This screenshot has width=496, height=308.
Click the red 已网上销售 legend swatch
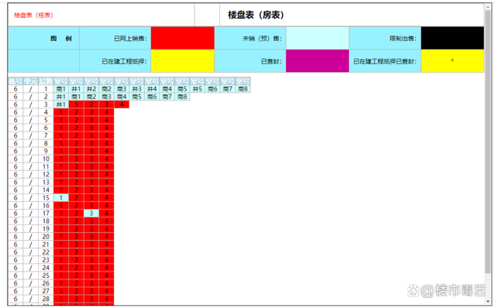(183, 38)
